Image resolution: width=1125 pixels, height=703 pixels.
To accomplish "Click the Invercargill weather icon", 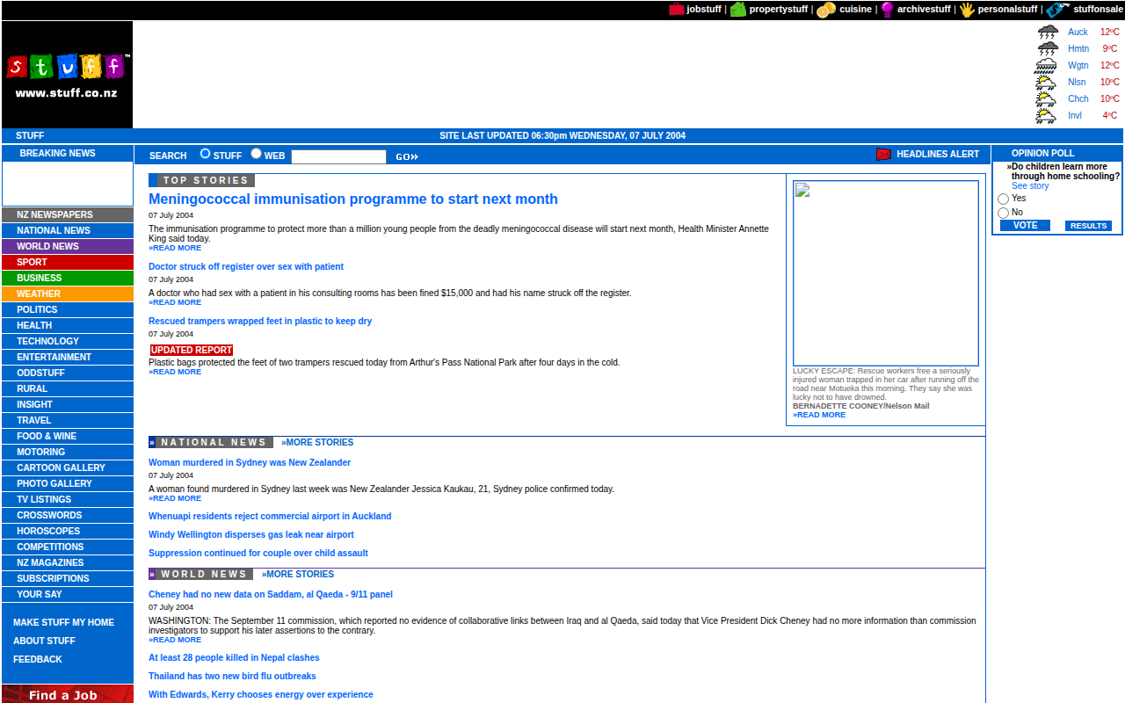I will coord(1046,115).
